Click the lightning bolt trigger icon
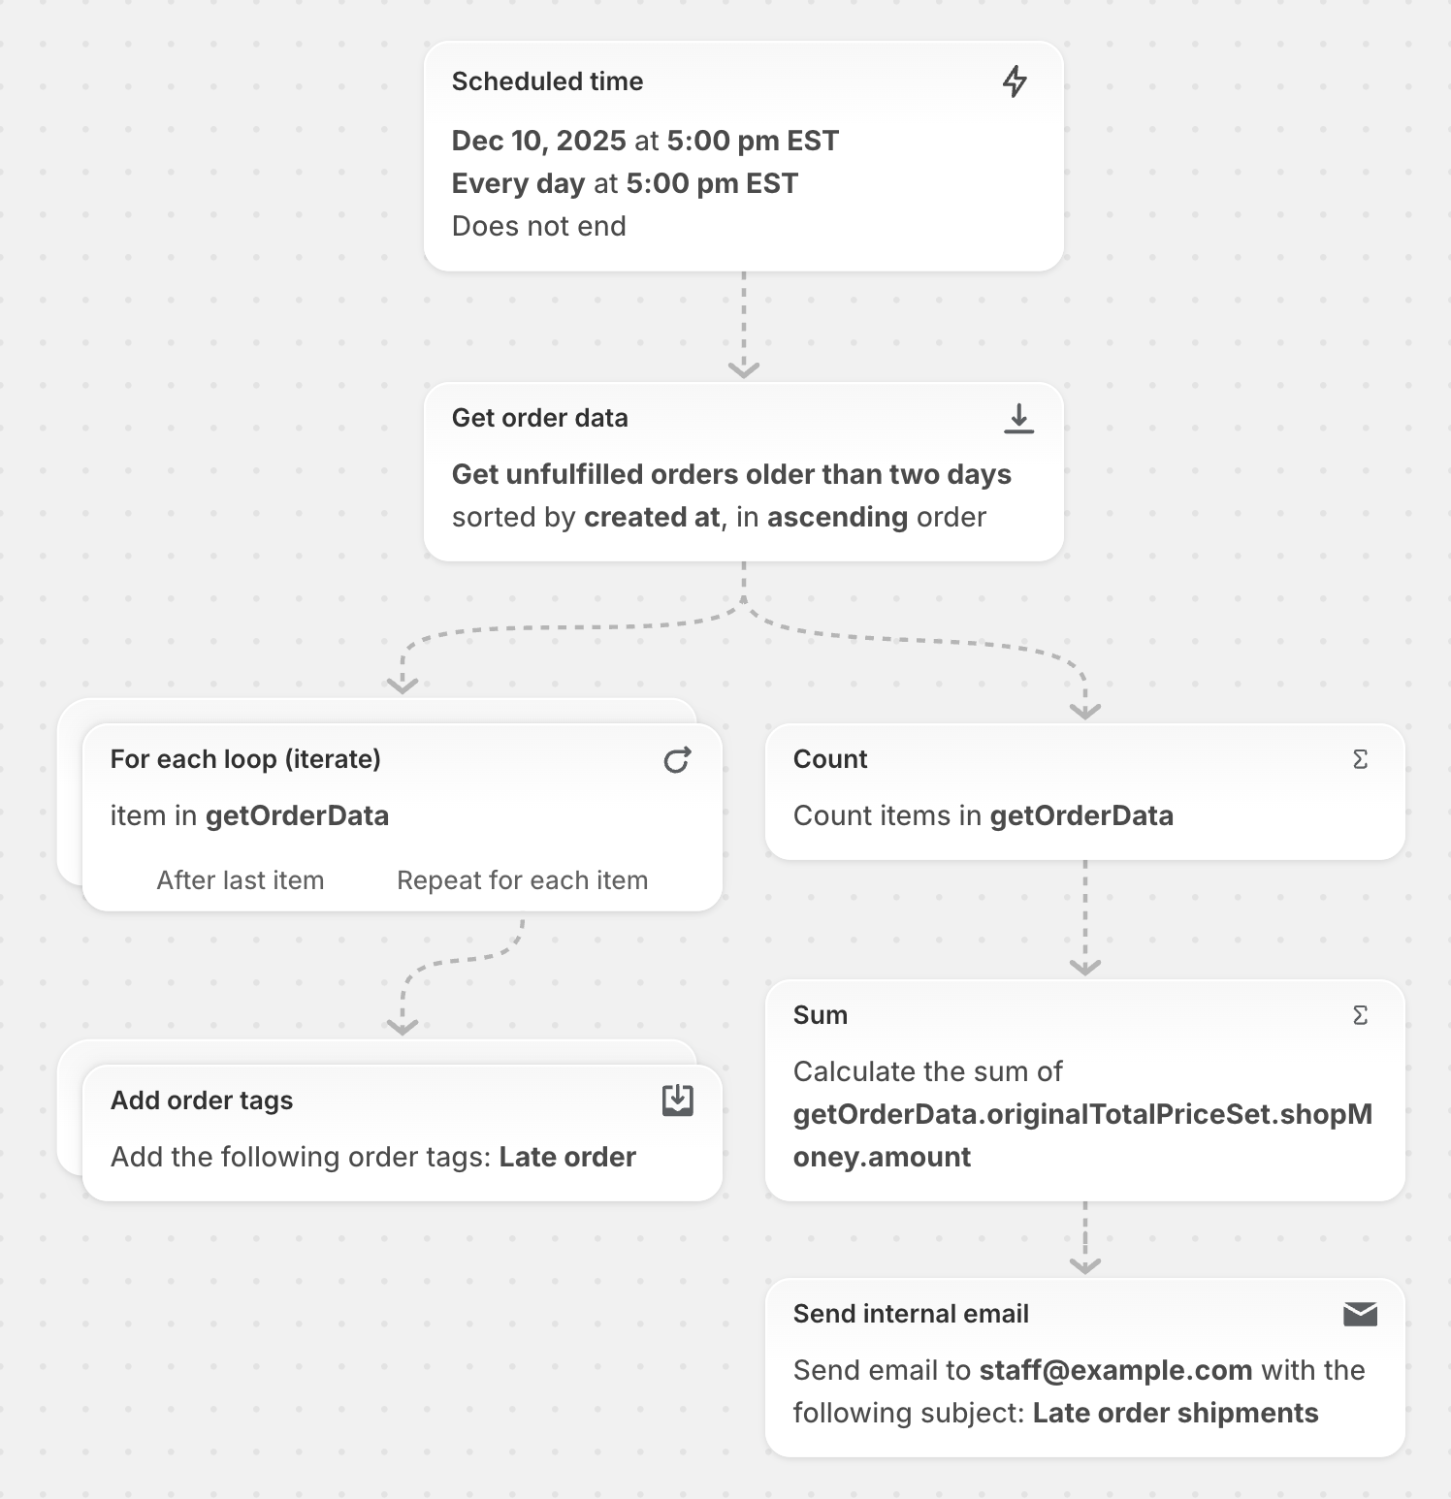1451x1499 pixels. (x=1015, y=81)
